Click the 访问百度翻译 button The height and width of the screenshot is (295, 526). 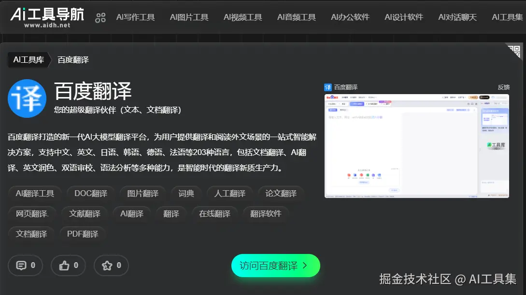pyautogui.click(x=276, y=266)
